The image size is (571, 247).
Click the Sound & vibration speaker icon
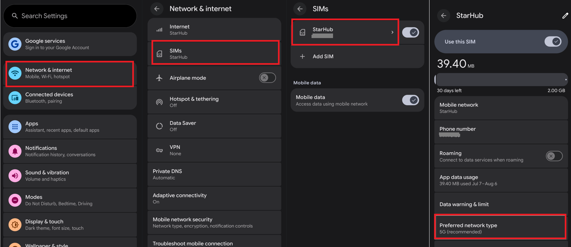(15, 176)
